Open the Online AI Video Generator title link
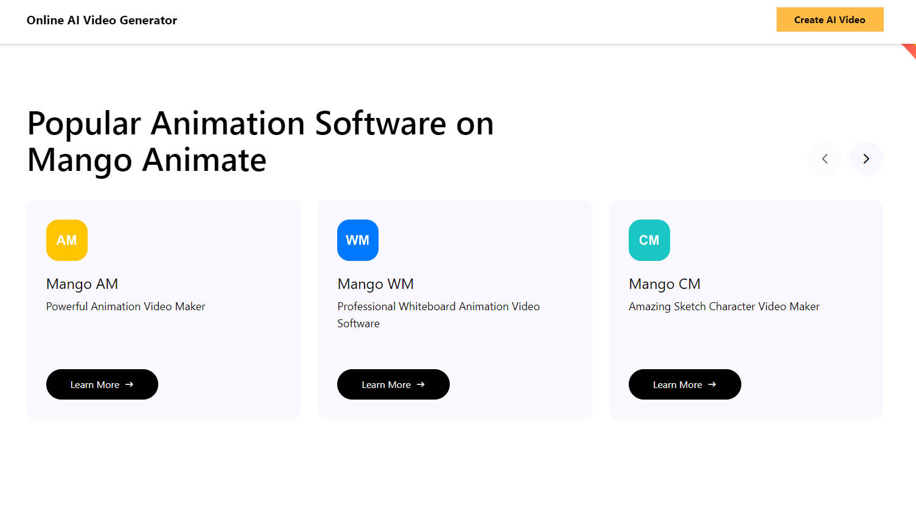916x506 pixels. pyautogui.click(x=102, y=20)
